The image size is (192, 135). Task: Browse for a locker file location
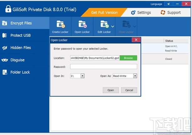click(128, 58)
